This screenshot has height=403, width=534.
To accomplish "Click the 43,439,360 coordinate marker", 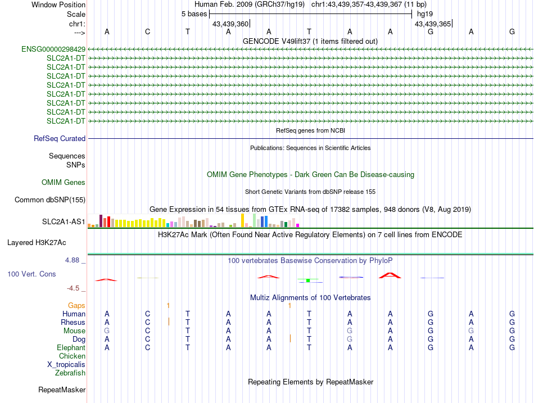I will coord(230,24).
